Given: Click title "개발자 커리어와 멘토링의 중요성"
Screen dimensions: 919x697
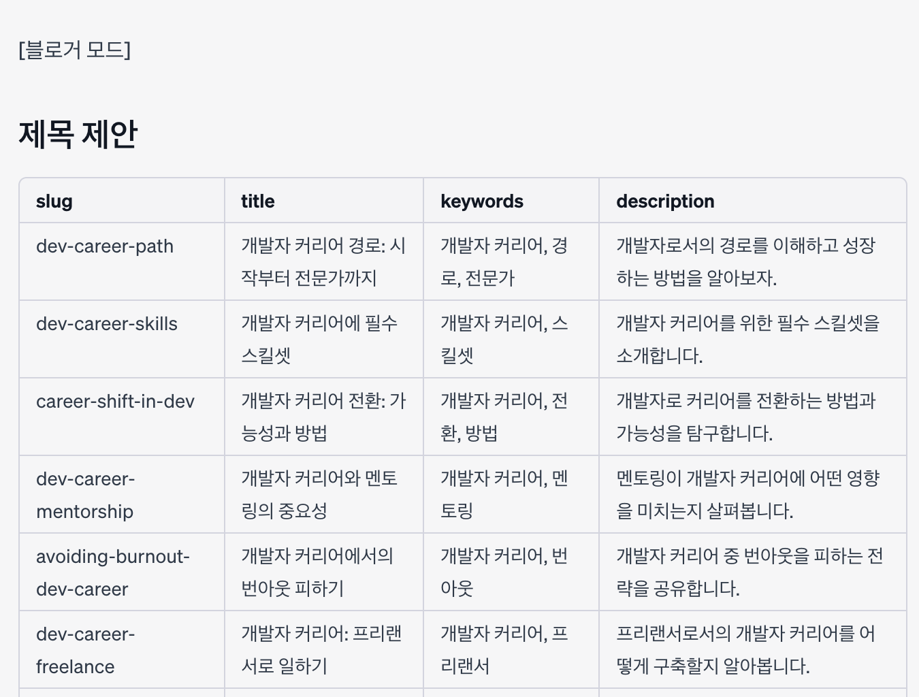Looking at the screenshot, I should [319, 495].
